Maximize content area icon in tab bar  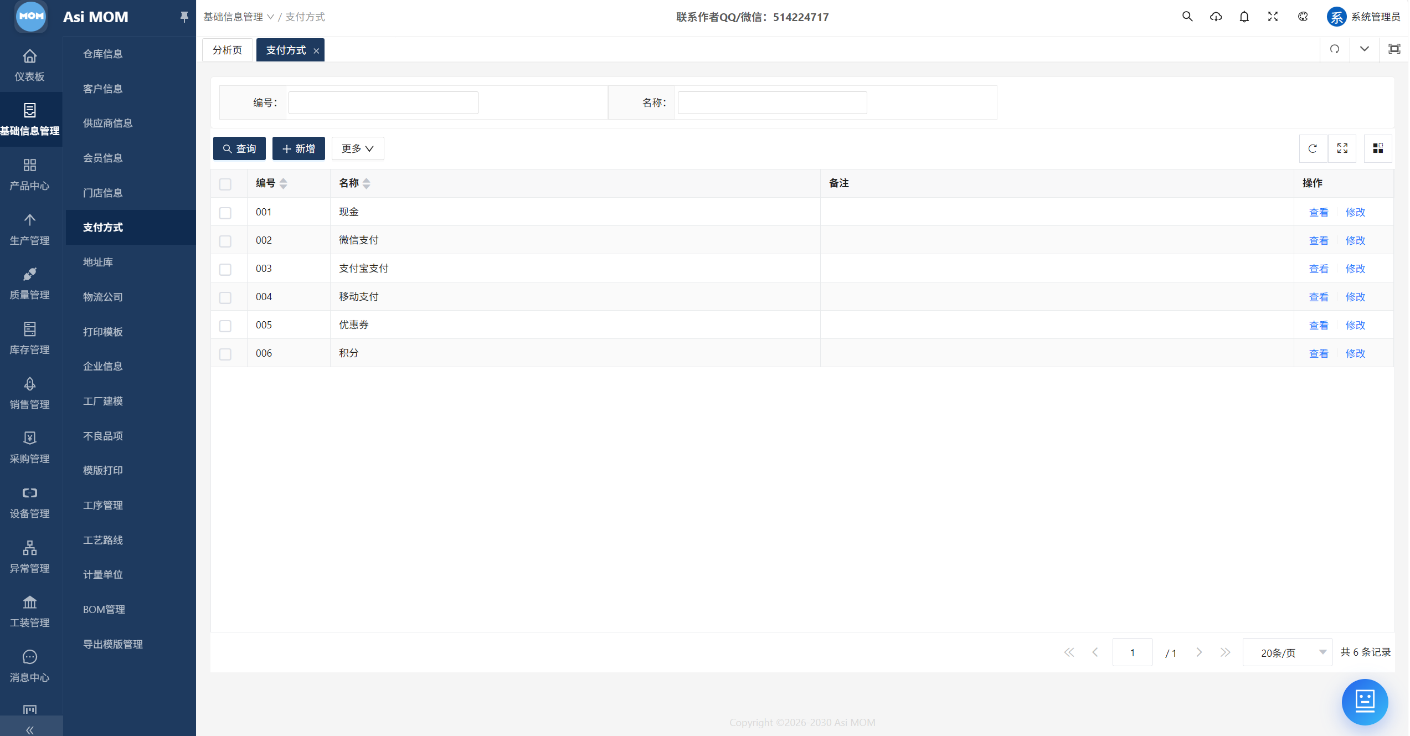pos(1394,49)
